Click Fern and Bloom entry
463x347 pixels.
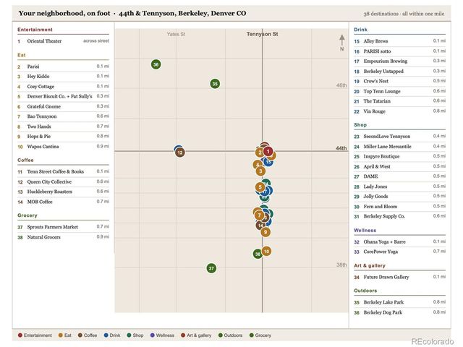pos(400,207)
